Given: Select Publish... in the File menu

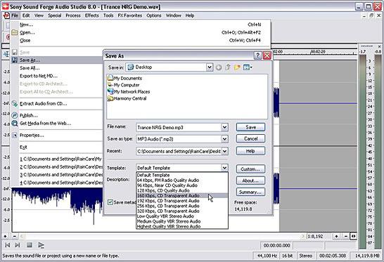Looking at the screenshot, I should pyautogui.click(x=29, y=115).
